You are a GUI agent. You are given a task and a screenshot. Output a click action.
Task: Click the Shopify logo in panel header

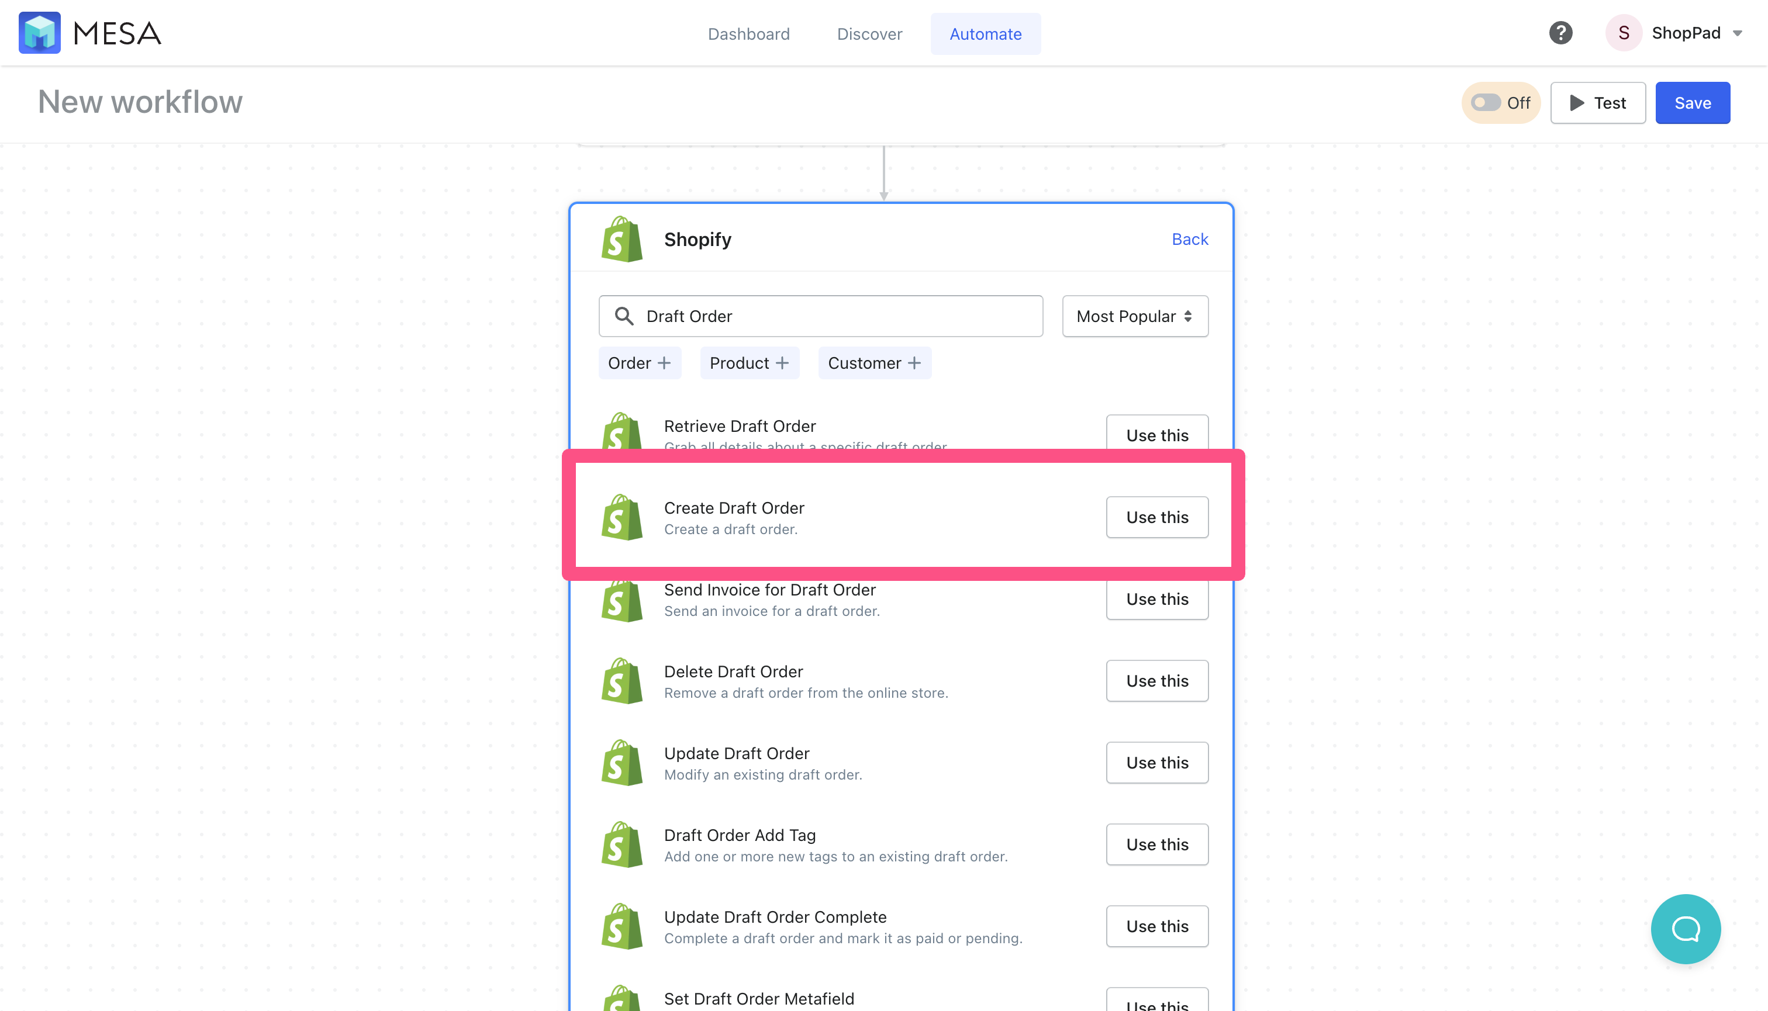(x=621, y=239)
